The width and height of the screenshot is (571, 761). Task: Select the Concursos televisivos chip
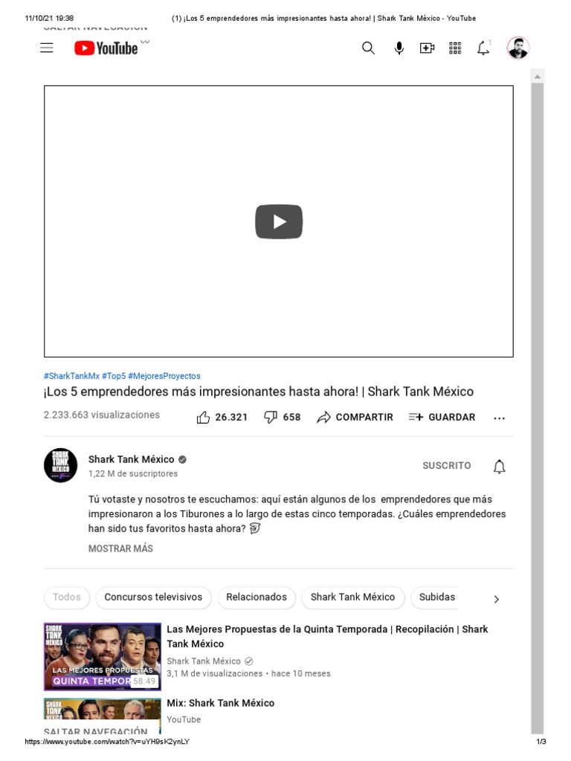pyautogui.click(x=153, y=597)
